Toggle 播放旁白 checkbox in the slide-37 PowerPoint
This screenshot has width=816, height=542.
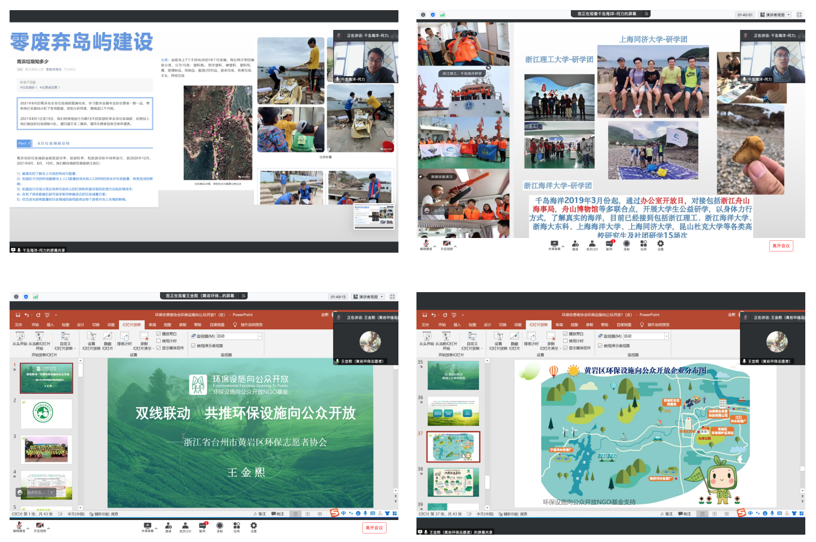pyautogui.click(x=565, y=334)
